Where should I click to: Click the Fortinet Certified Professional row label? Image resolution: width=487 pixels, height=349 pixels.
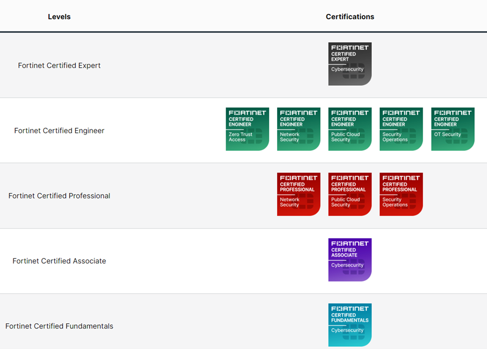pyautogui.click(x=59, y=196)
